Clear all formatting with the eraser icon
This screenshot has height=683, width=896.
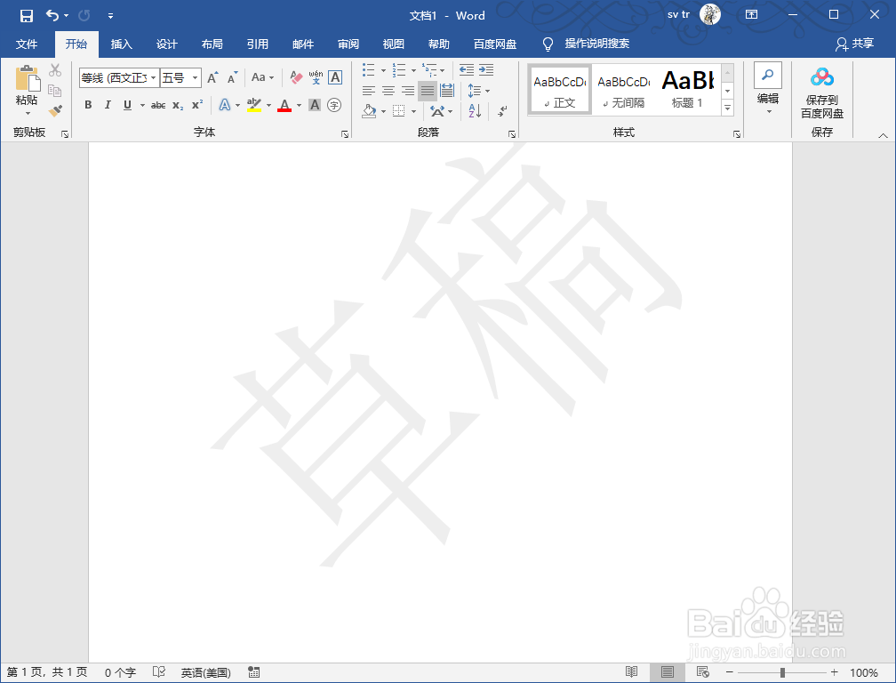[x=296, y=77]
